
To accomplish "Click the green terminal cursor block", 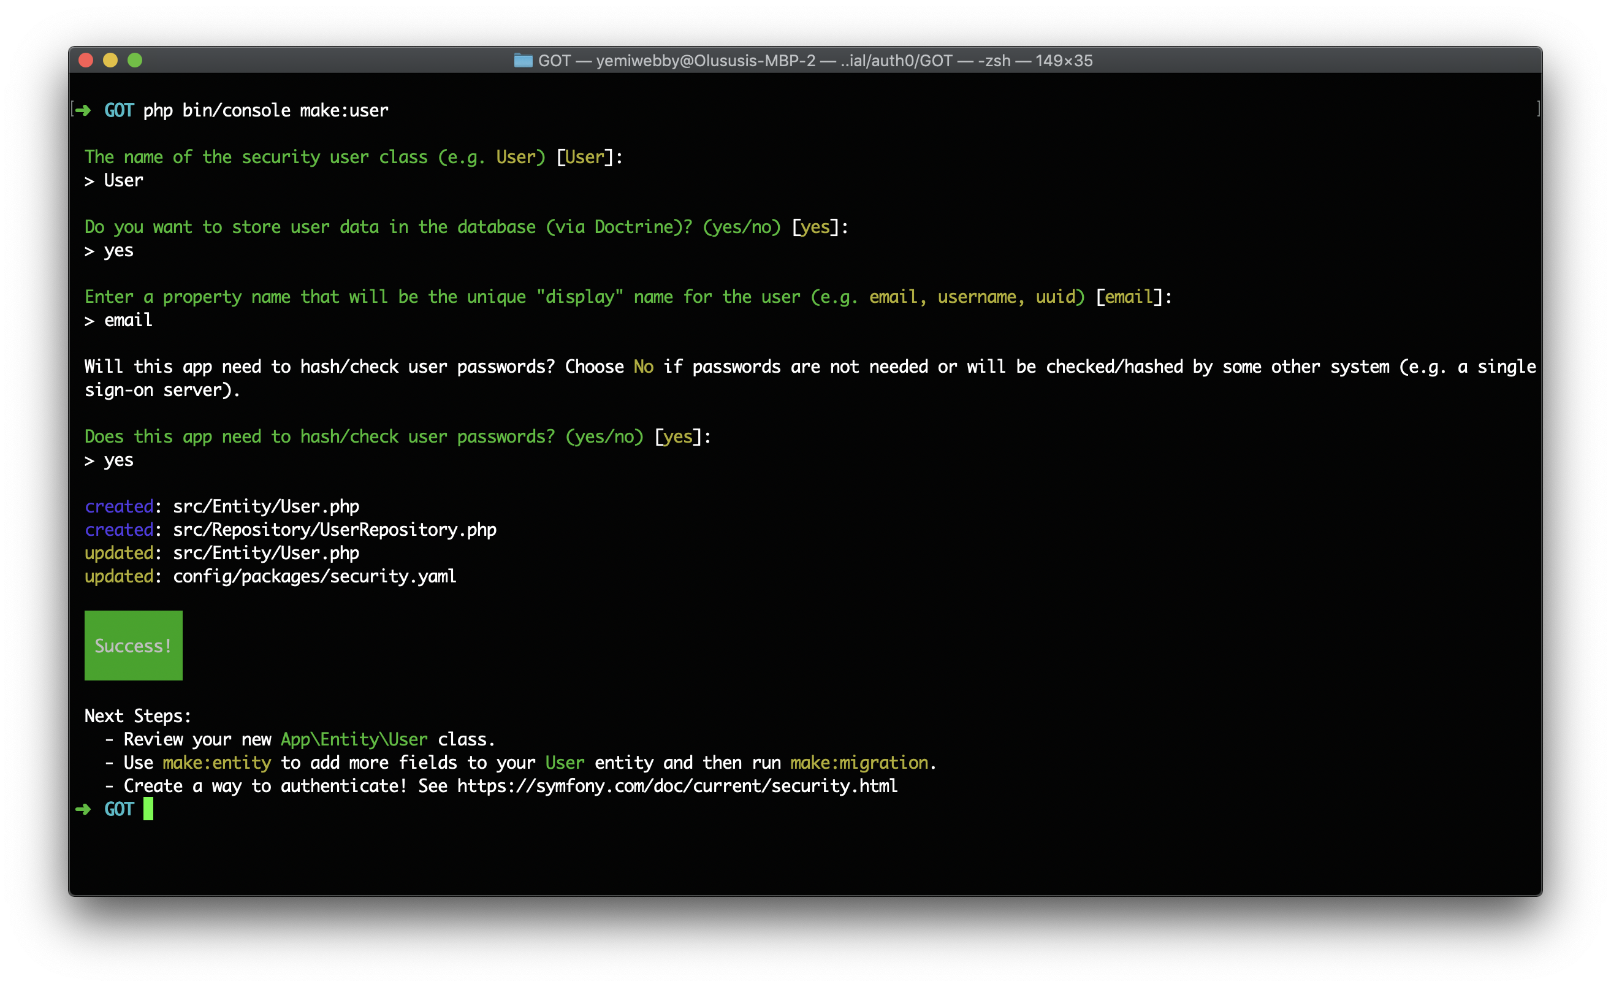I will point(148,809).
